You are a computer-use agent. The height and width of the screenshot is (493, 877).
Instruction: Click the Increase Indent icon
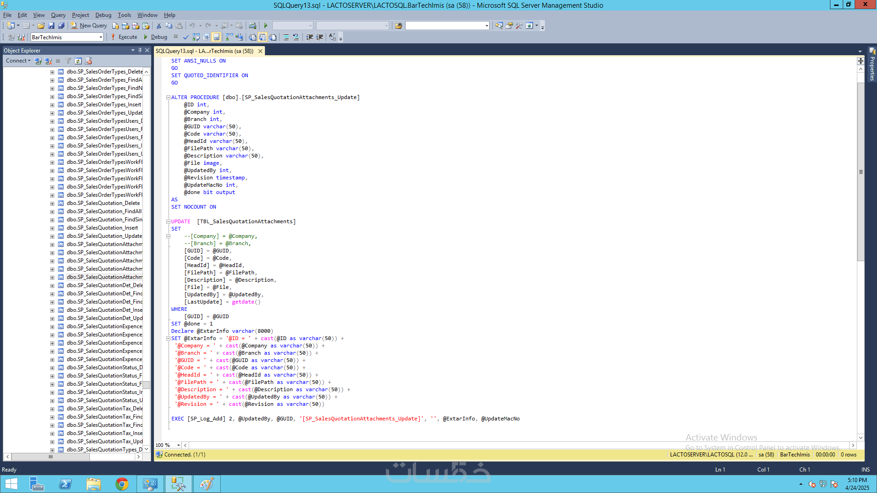coord(320,37)
